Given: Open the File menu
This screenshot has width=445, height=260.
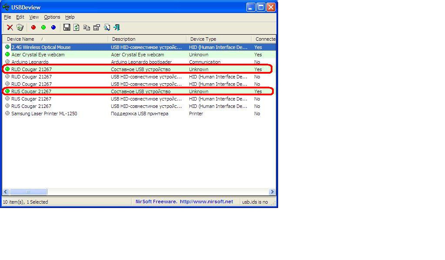Looking at the screenshot, I should [7, 17].
